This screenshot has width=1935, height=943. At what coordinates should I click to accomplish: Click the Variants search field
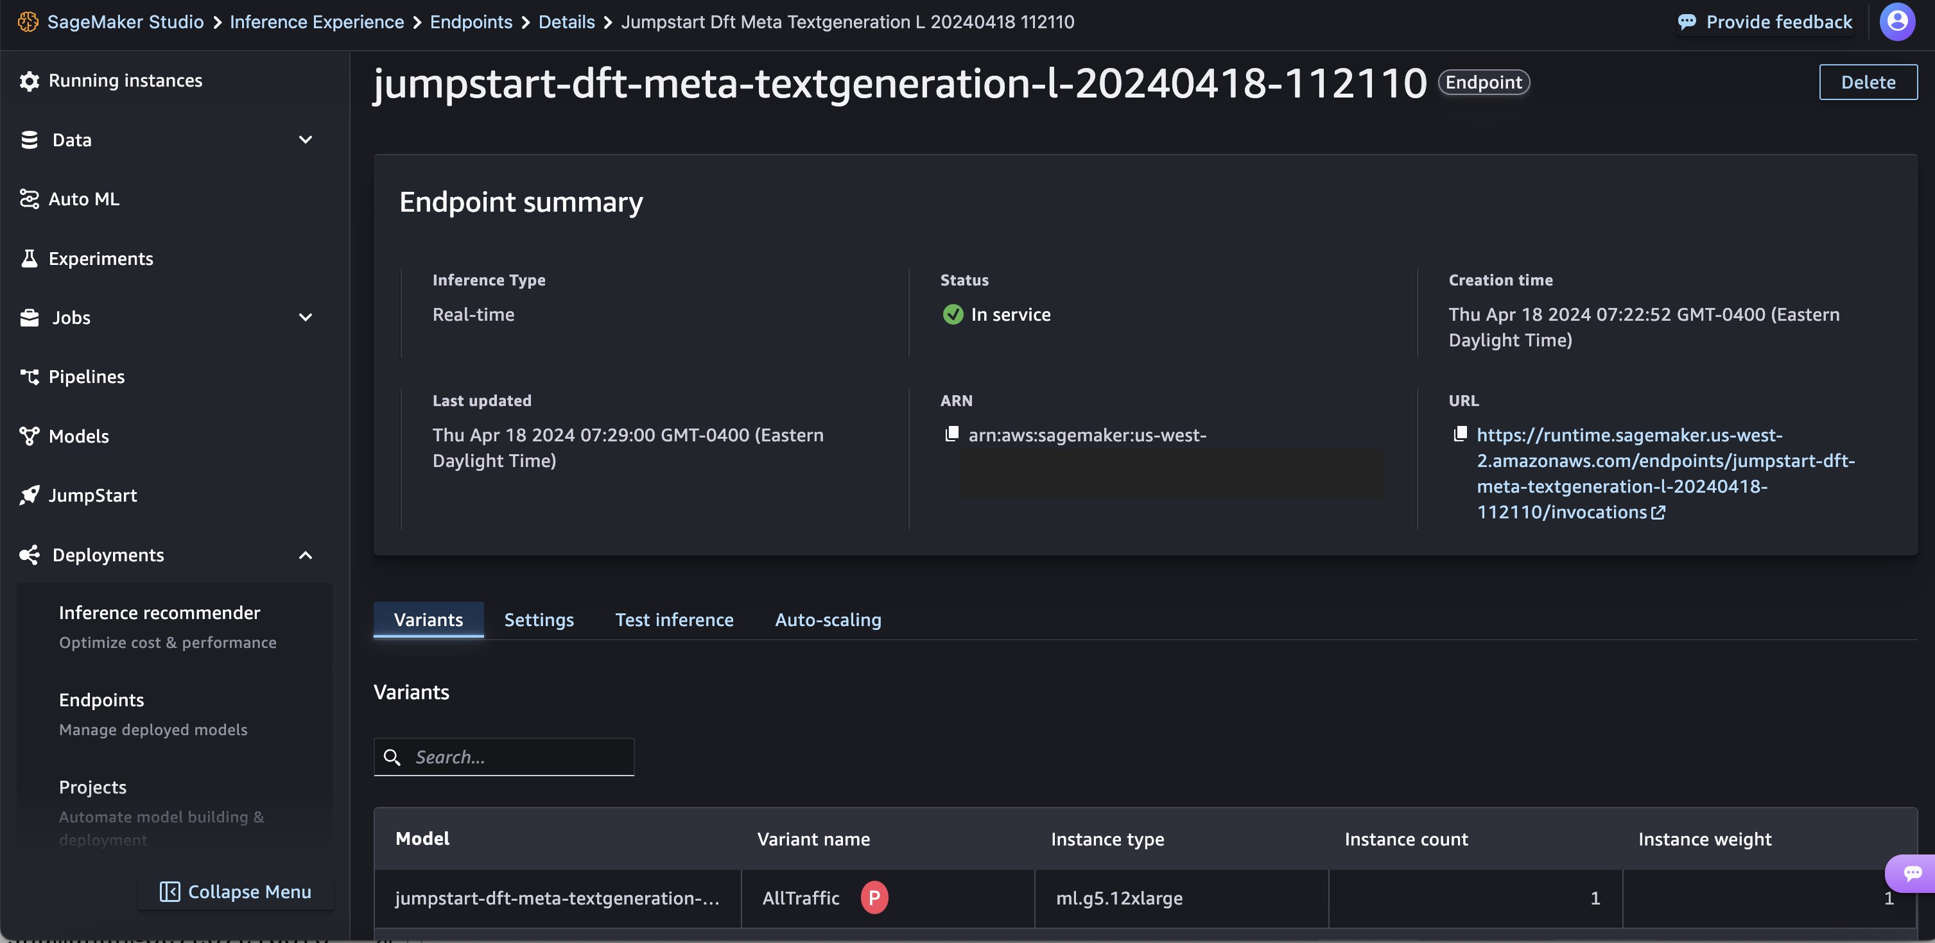504,758
